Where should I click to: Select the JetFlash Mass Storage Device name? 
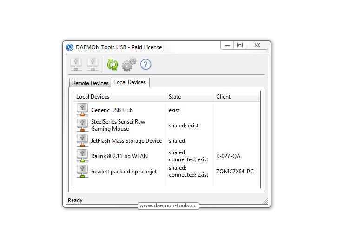pyautogui.click(x=126, y=141)
